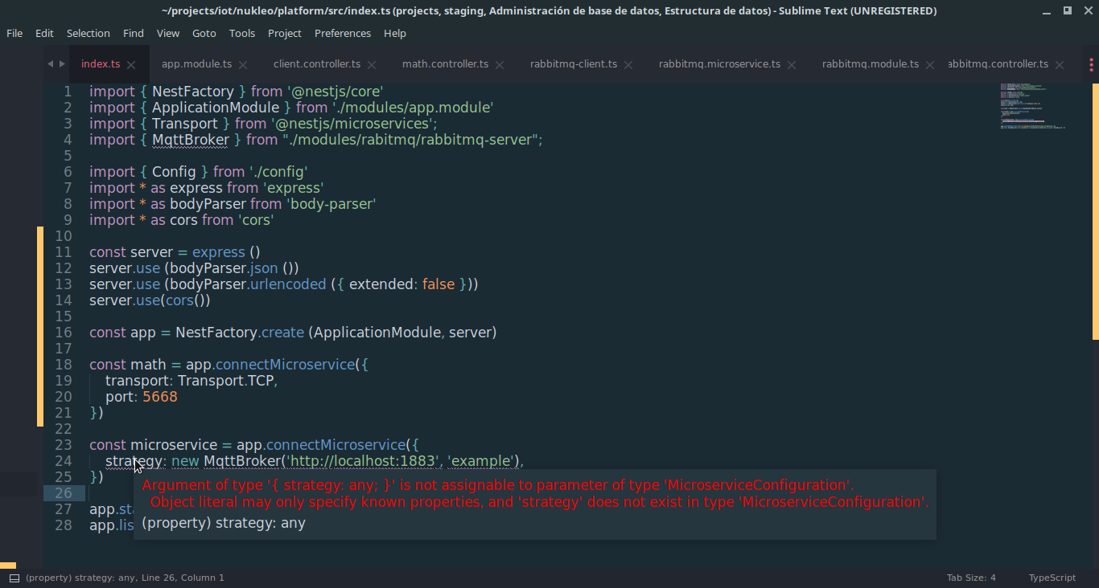Click 'NestFactory.create' call on line 16
Image resolution: width=1099 pixels, height=588 pixels.
click(x=240, y=333)
